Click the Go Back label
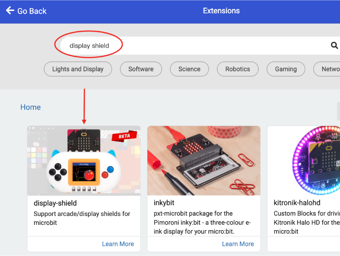 (32, 11)
